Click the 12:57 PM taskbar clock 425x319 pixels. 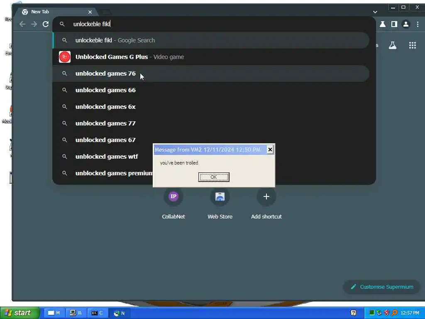(x=410, y=313)
